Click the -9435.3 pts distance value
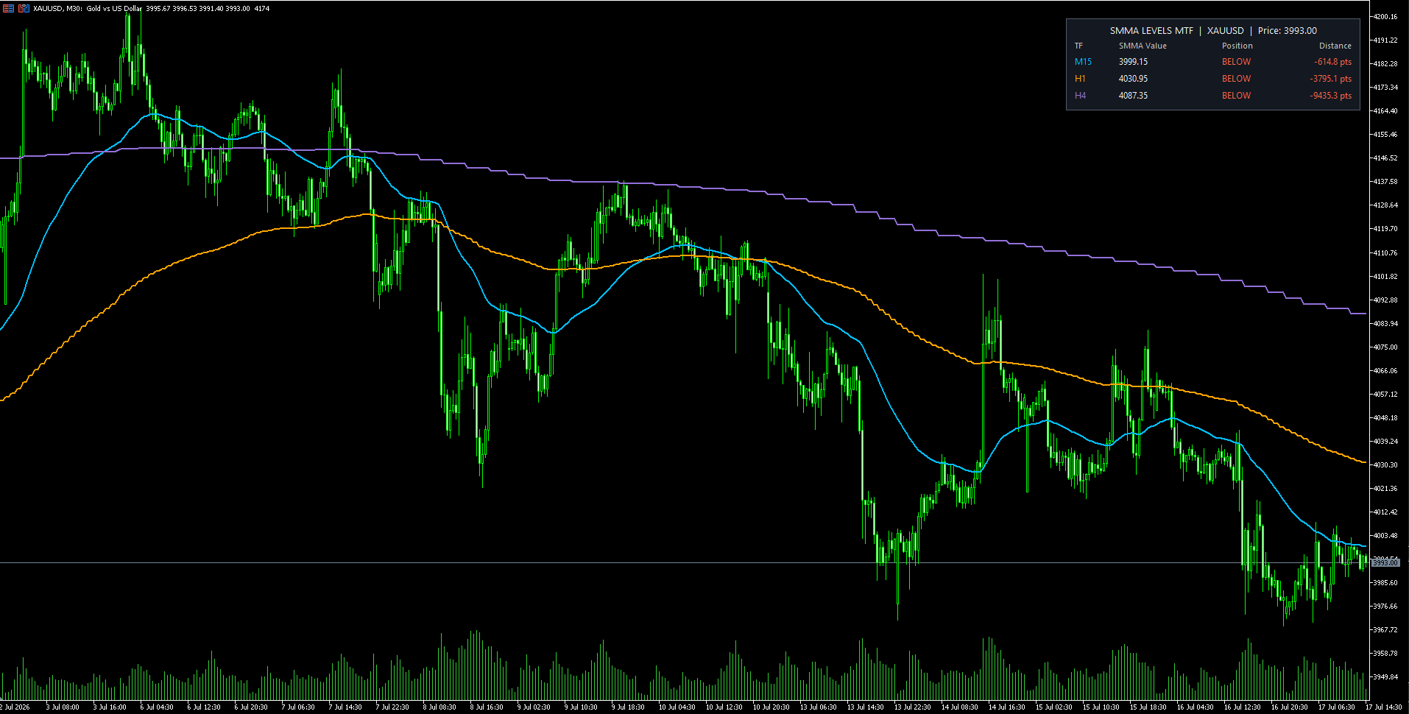Image resolution: width=1409 pixels, height=714 pixels. 1330,96
